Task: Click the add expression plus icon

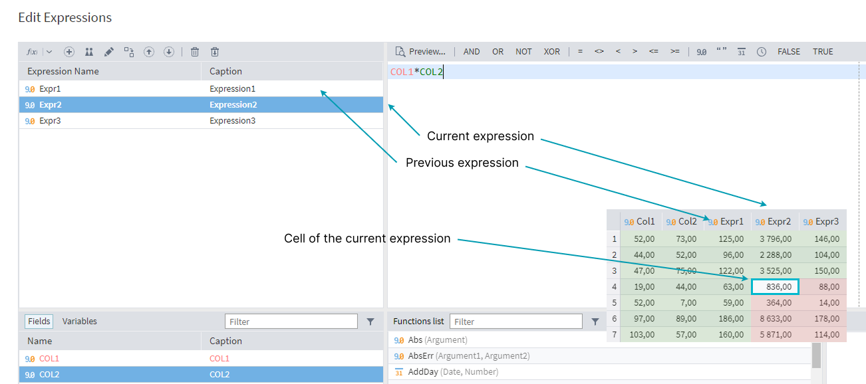Action: [69, 52]
